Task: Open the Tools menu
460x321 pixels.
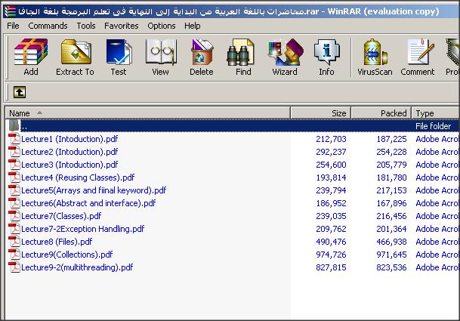Action: pyautogui.click(x=86, y=26)
